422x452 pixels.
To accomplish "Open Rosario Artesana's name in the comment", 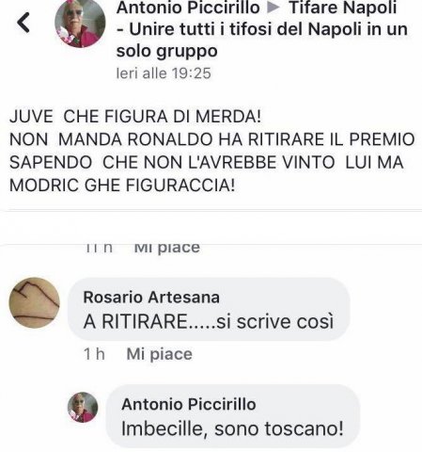I will tap(151, 297).
